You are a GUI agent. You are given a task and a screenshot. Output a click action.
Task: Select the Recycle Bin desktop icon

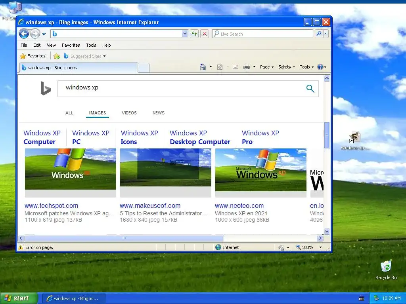(386, 270)
